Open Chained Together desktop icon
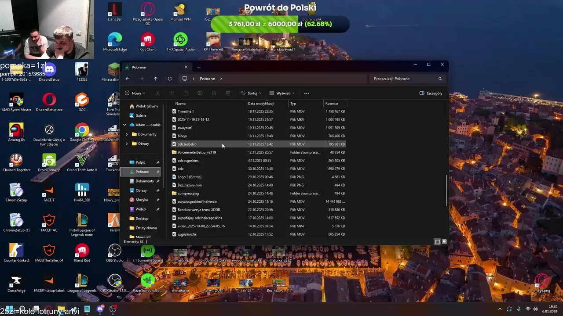 [x=16, y=163]
